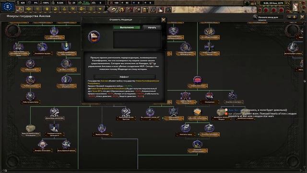The height and width of the screenshot is (173, 307).
Task: Zoom in the focus tree with plus
Action: coord(294,17)
